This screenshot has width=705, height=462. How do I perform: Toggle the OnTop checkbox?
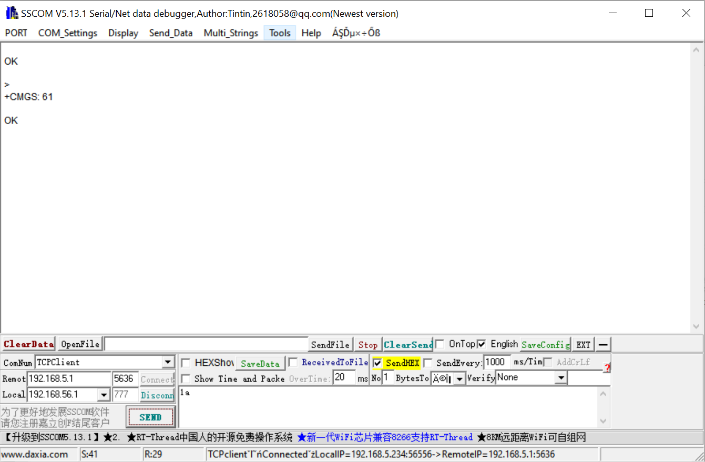(x=440, y=344)
